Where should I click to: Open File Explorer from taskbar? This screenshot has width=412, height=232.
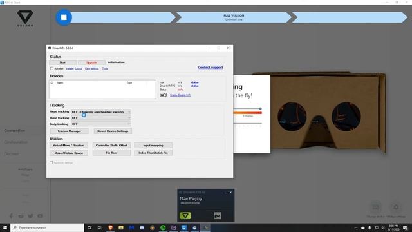click(121, 227)
